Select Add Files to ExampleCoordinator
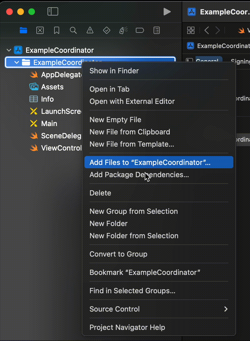Screen dimensions: 250x341 point(159,162)
